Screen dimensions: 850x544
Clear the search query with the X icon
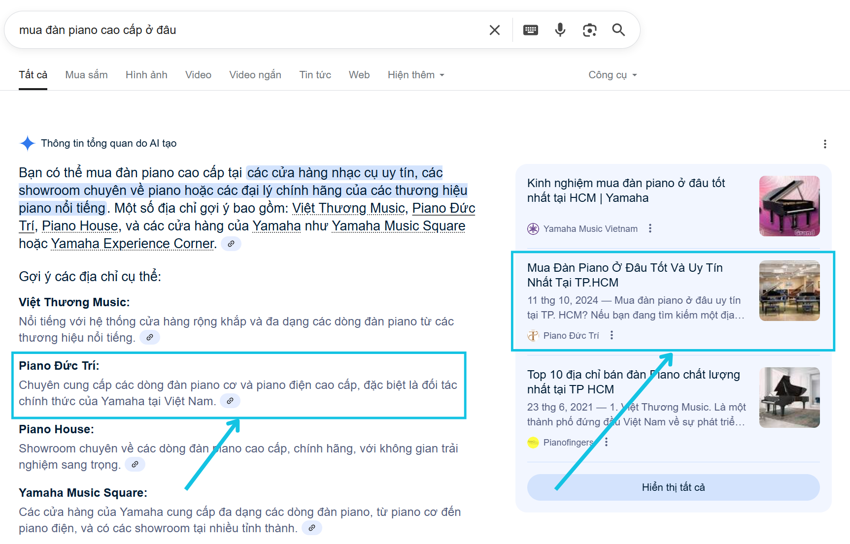click(494, 30)
